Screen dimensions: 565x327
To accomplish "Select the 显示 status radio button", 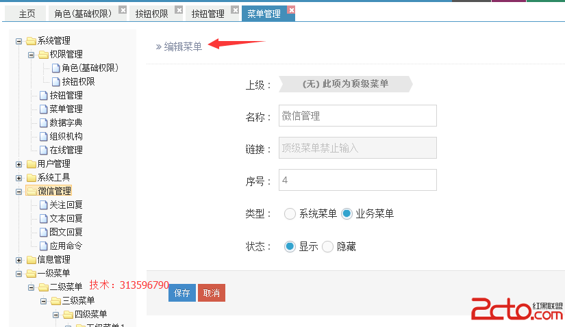I will coord(290,247).
